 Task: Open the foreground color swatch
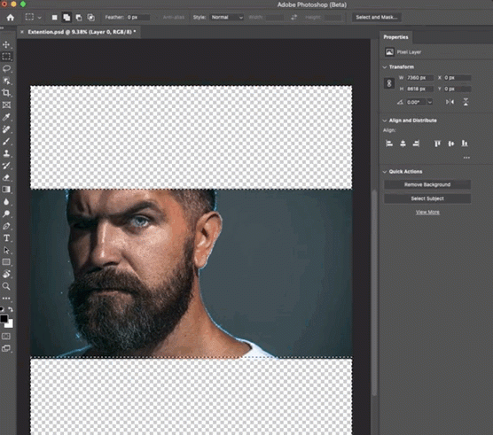click(4, 319)
